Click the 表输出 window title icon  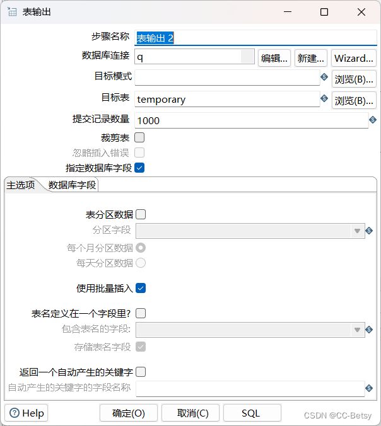(x=12, y=12)
